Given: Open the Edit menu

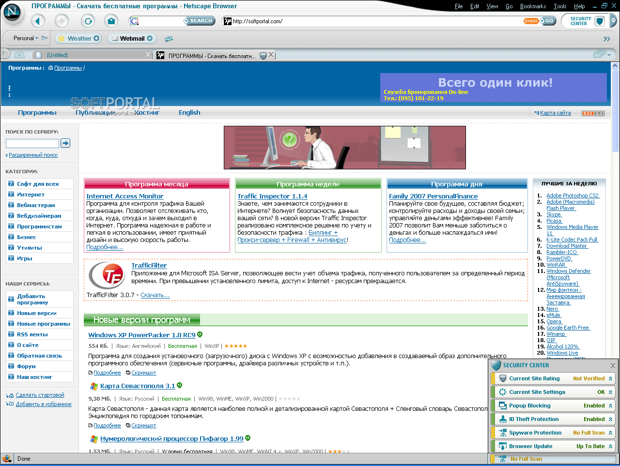Looking at the screenshot, I should [475, 6].
